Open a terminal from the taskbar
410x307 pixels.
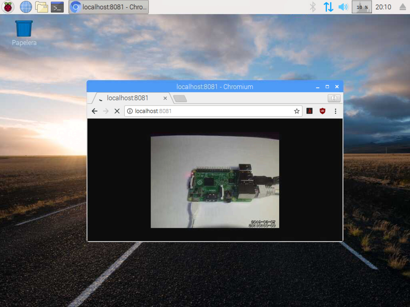tap(57, 7)
